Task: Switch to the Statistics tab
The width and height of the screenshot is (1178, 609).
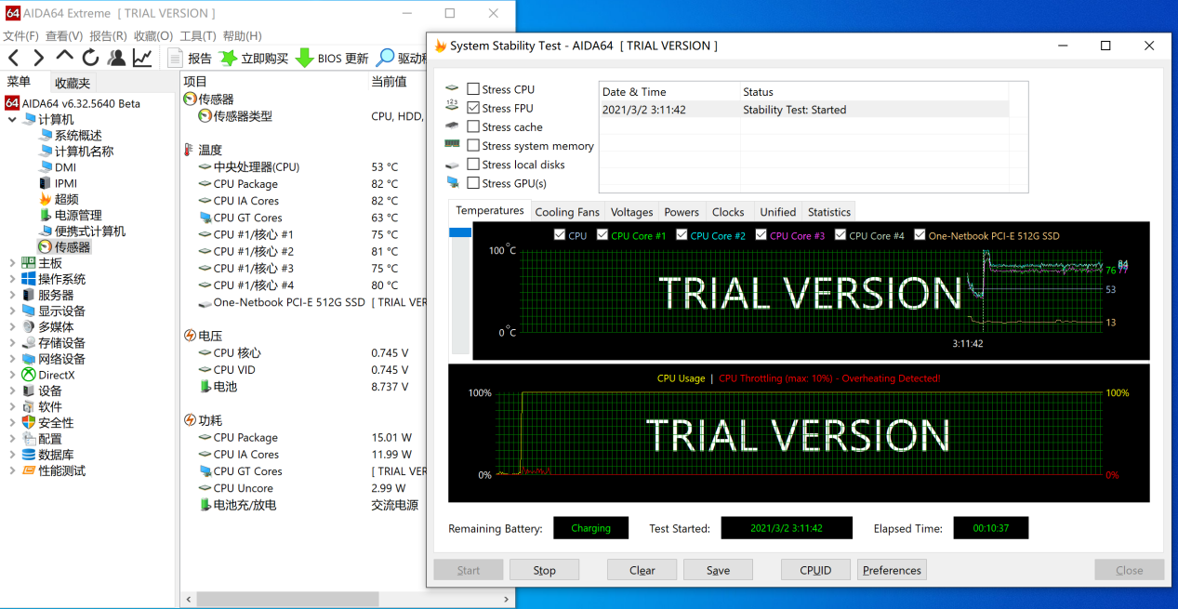Action: [829, 212]
